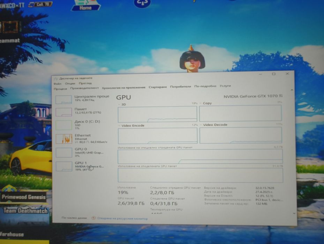This screenshot has height=244, width=324.
Task: Click the 2,6/39,8 ГБ GPU memory value
Action: 131,204
